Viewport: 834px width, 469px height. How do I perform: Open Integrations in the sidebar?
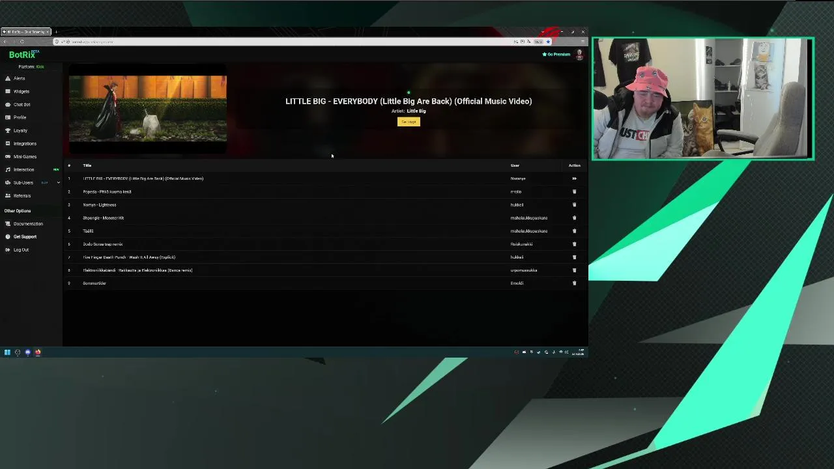coord(25,143)
